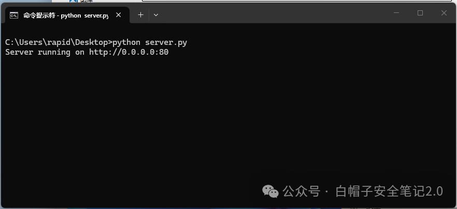Maximize the terminal window
Image resolution: width=457 pixels, height=209 pixels.
pos(420,13)
